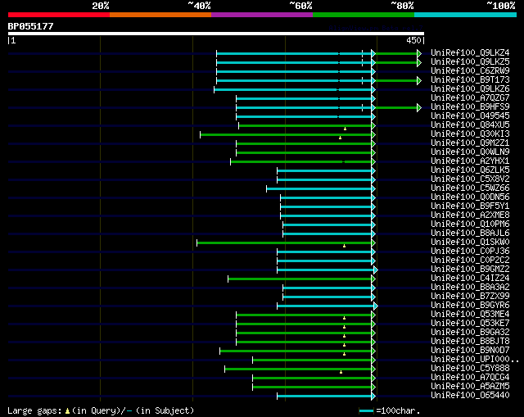
Task: Click the UniRef100_C0PJ36 label
Action: 470,252
